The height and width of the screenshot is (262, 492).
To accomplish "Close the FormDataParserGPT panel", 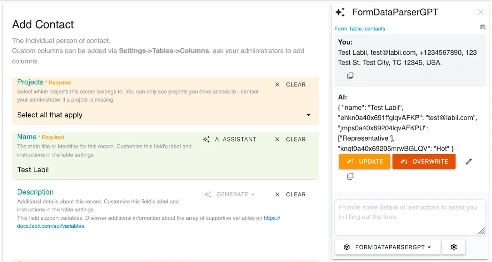I will (x=481, y=12).
